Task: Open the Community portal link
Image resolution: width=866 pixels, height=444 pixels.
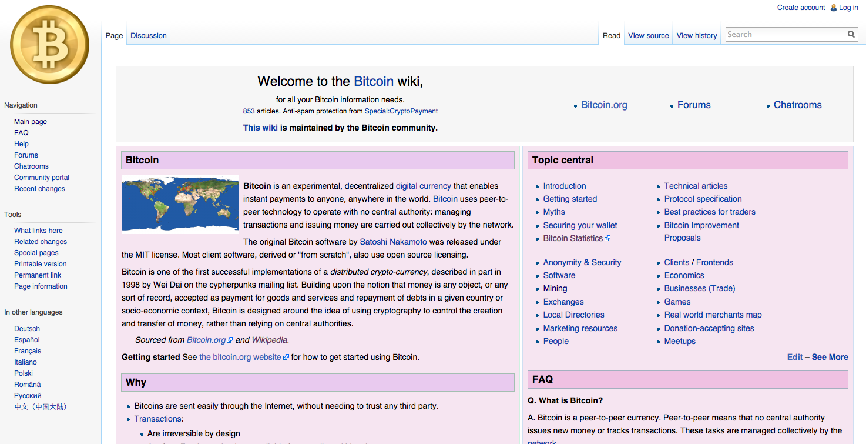Action: tap(42, 178)
